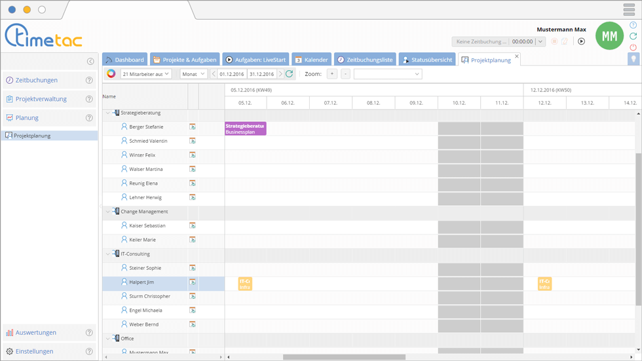Image resolution: width=642 pixels, height=361 pixels.
Task: Click the Zoom plus button
Action: tap(332, 74)
